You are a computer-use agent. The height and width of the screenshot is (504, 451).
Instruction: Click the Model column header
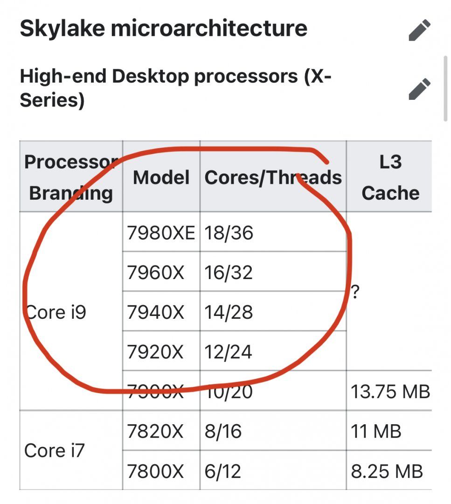pos(161,176)
